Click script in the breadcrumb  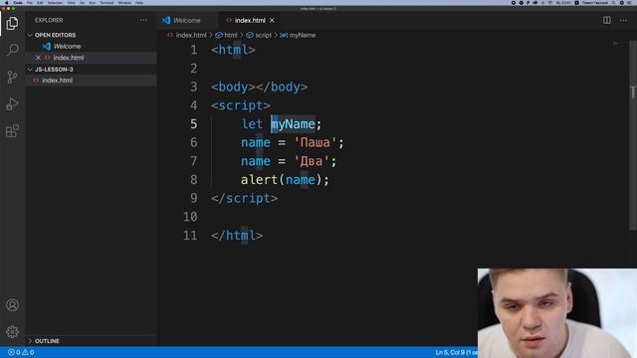point(263,36)
